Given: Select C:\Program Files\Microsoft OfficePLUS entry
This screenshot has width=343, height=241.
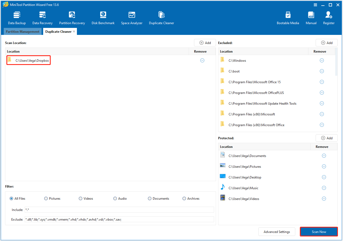Looking at the screenshot, I should click(277, 93).
